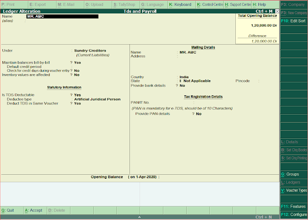
Task: Click the Ctrl + N calculator label
Action: [x=264, y=217]
